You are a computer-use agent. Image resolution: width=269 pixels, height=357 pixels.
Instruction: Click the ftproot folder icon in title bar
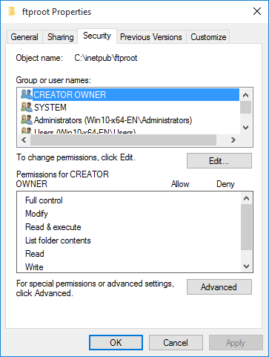[12, 12]
